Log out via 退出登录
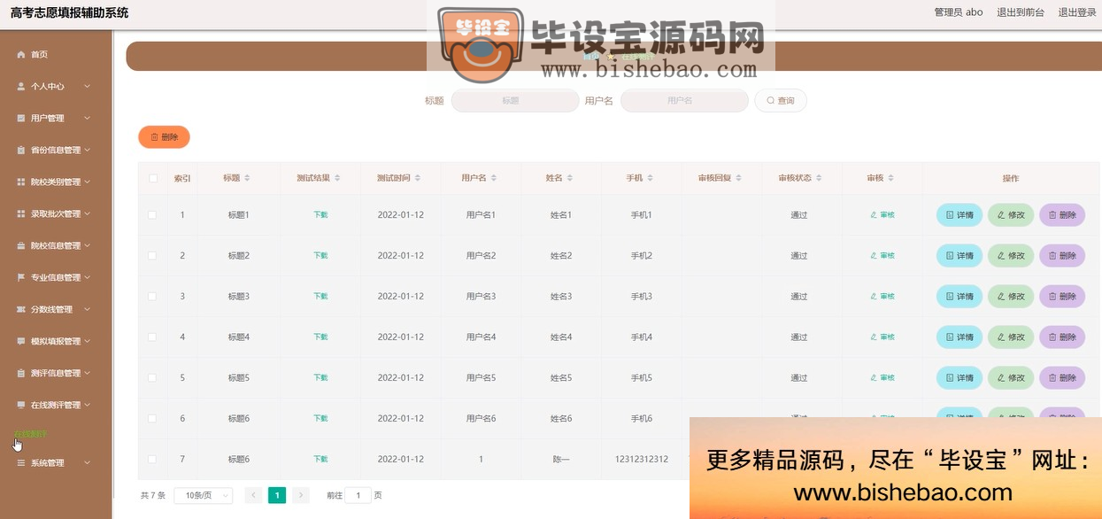 (x=1077, y=12)
